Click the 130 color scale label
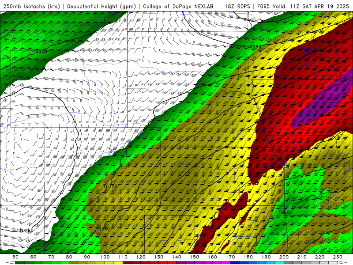Viewport: 353px width, 265px height. (x=158, y=257)
